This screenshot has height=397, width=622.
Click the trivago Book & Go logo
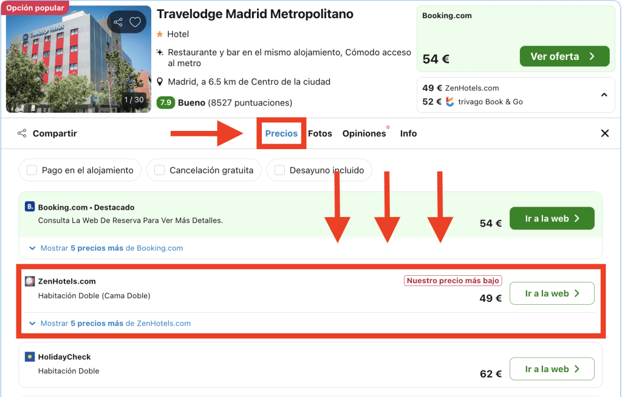(450, 102)
